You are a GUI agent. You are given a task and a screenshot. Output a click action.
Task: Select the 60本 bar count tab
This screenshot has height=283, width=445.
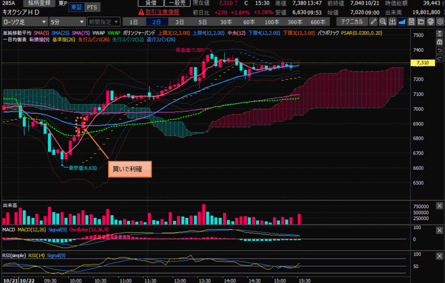pyautogui.click(x=249, y=22)
